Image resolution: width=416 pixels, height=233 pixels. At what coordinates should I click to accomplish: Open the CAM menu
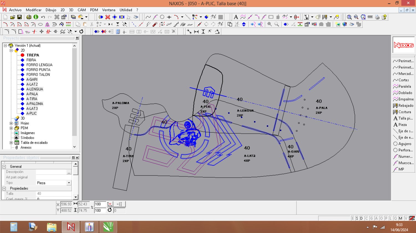pos(82,10)
